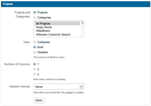Click the Projects gadget title bar
The image size is (151, 106).
click(75, 4)
